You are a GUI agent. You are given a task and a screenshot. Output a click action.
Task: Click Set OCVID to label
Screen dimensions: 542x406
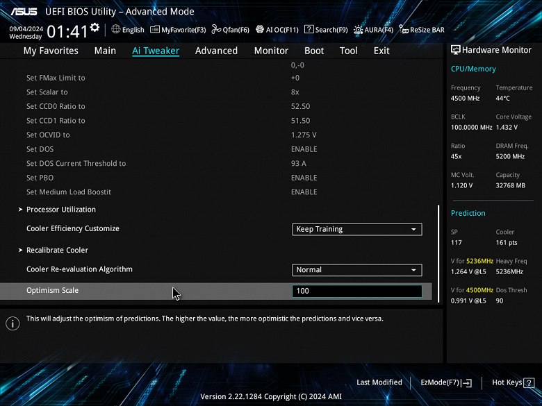tap(48, 135)
